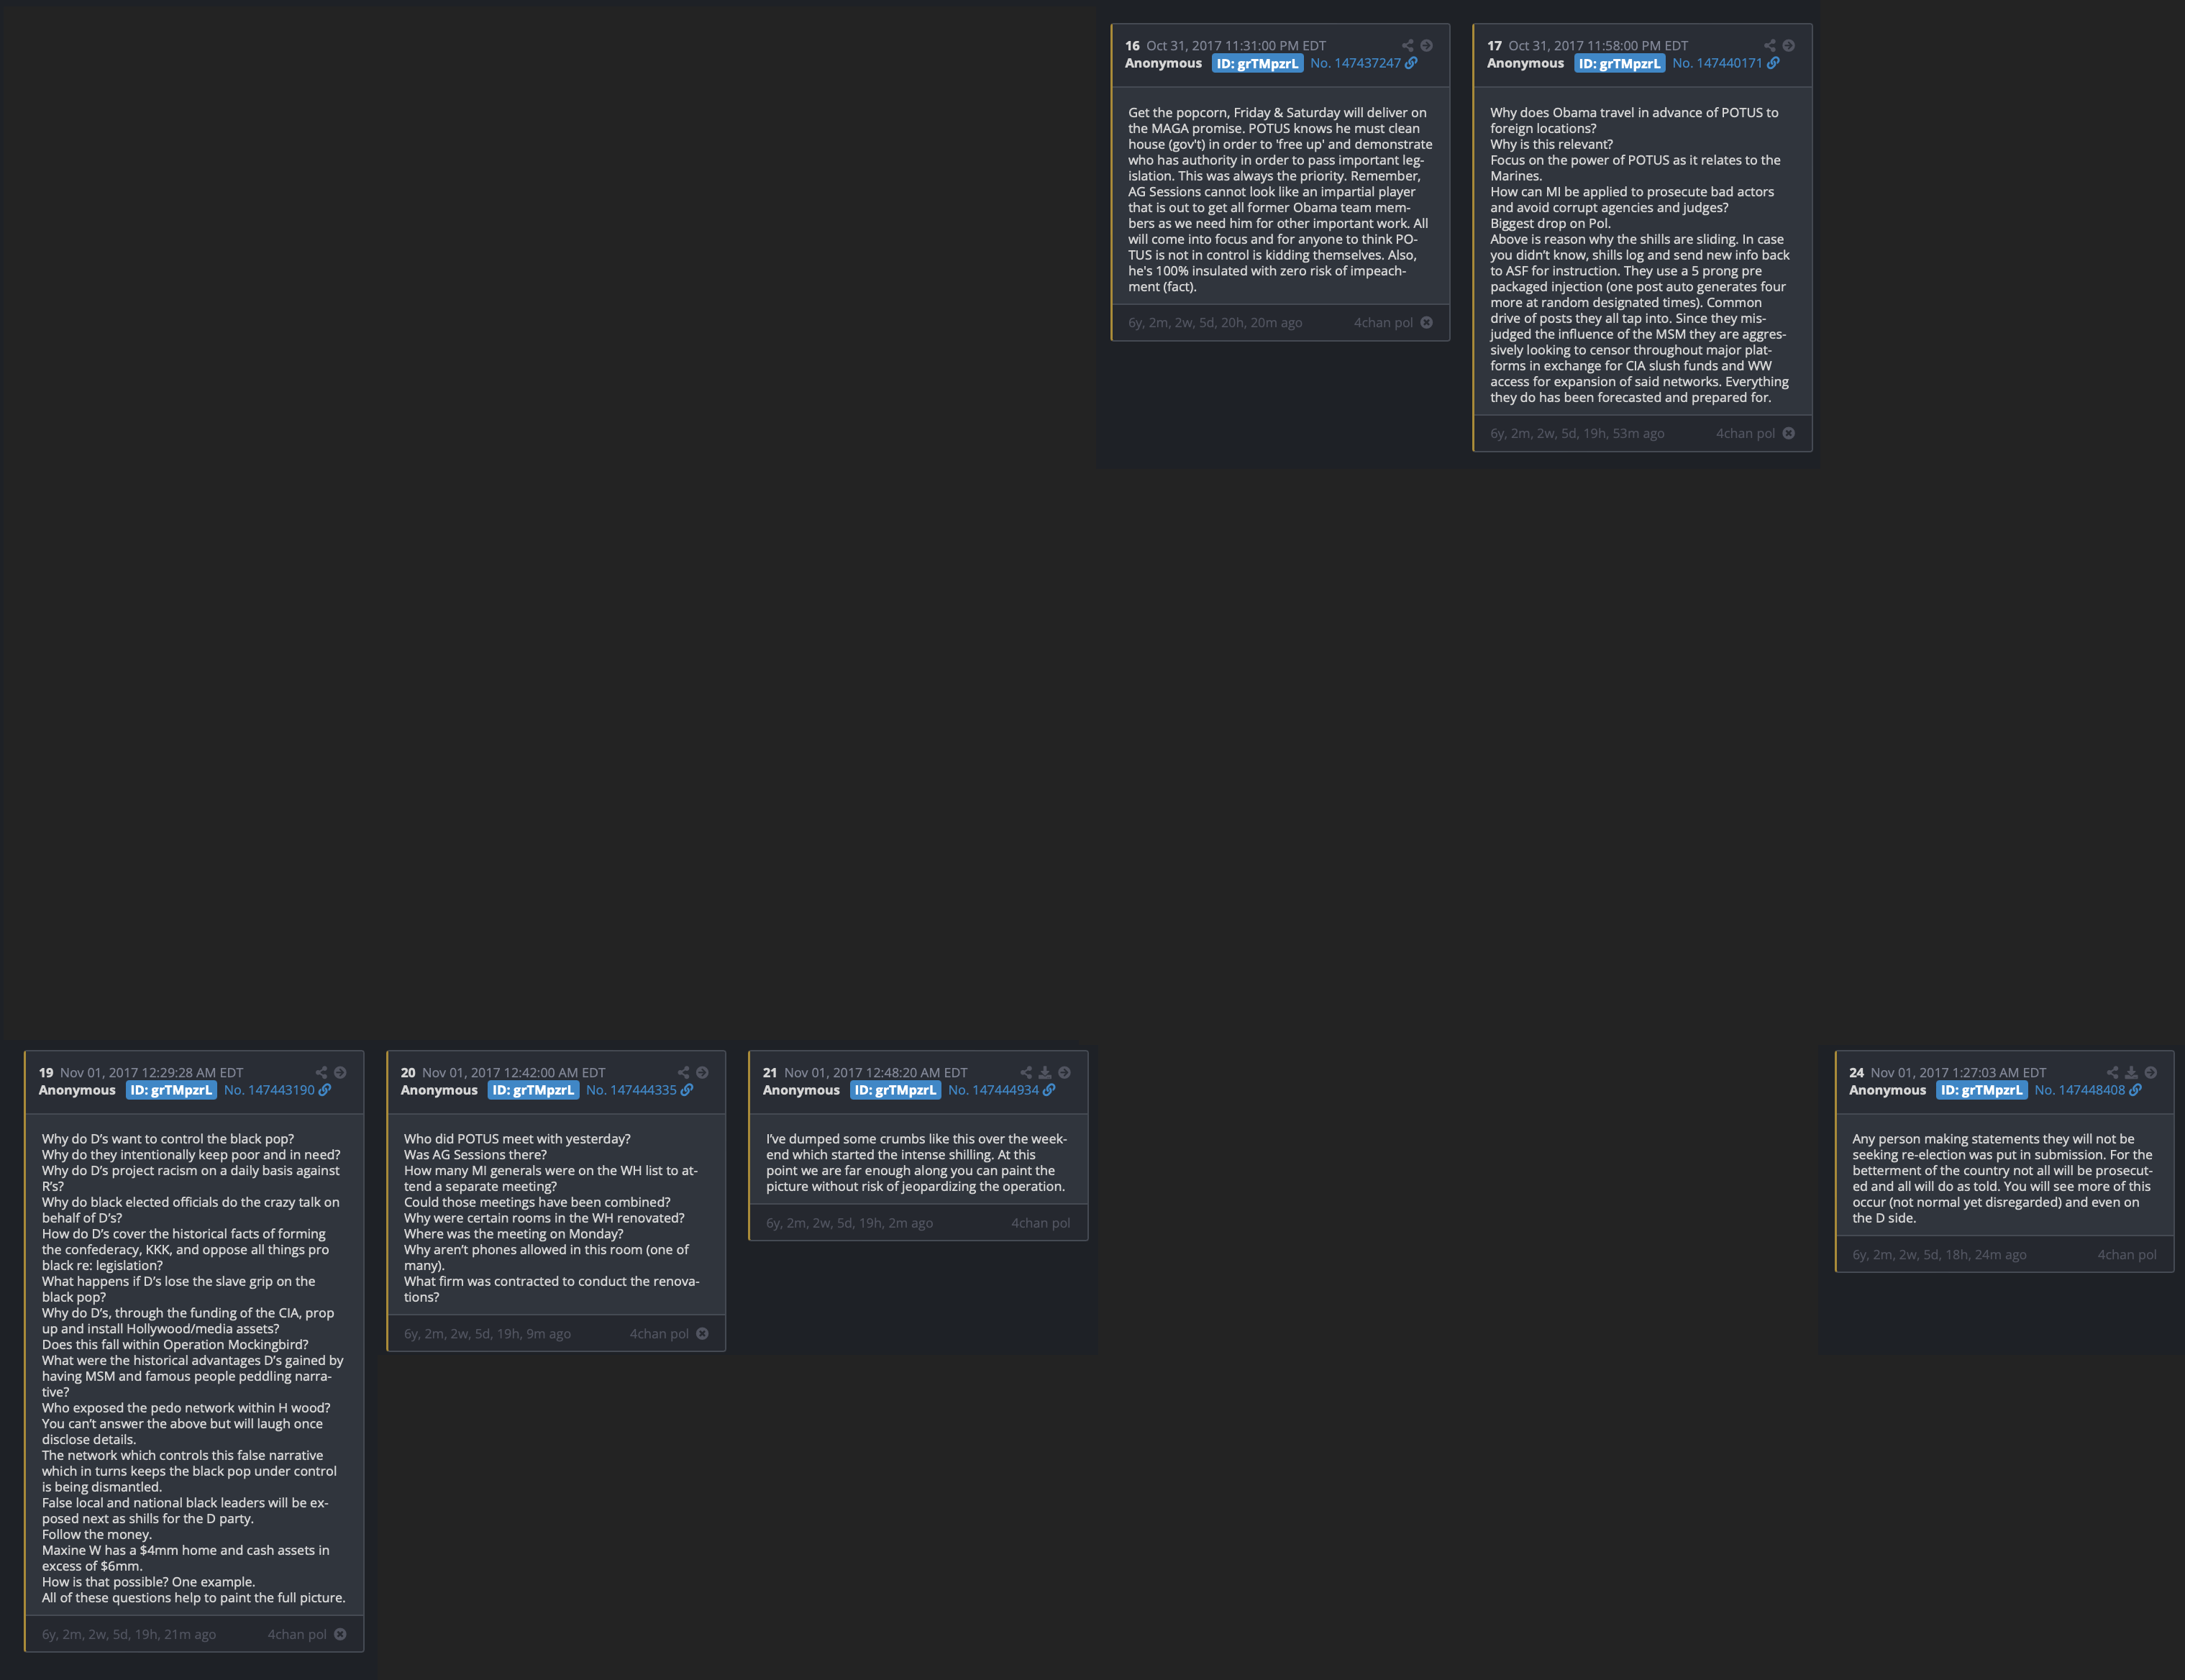
Task: Click post number "17" in card header
Action: [1494, 46]
